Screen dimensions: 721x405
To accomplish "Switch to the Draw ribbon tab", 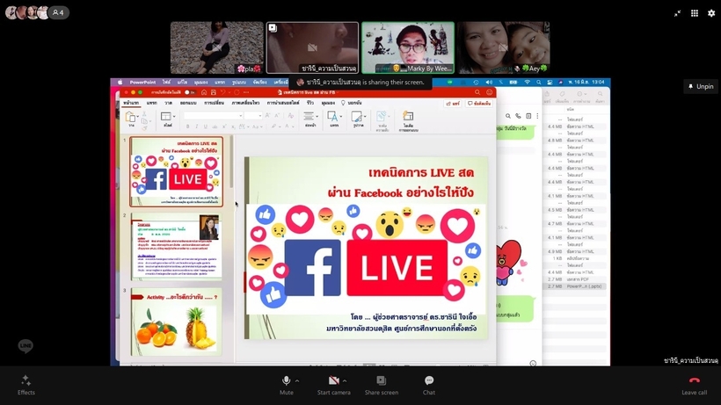I will coord(168,103).
